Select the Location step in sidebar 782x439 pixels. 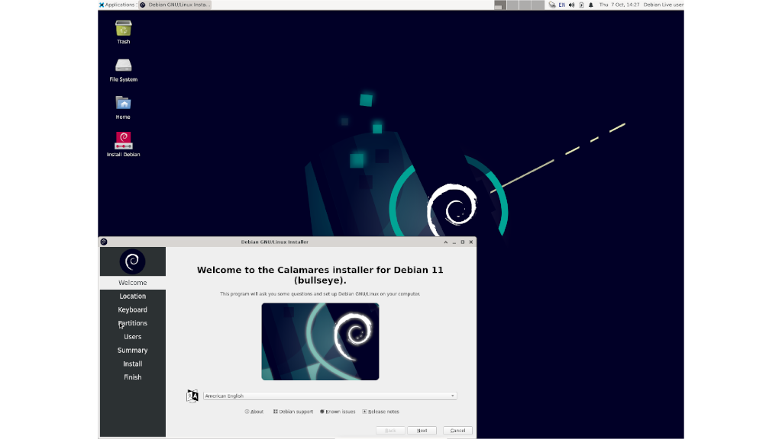coord(133,296)
